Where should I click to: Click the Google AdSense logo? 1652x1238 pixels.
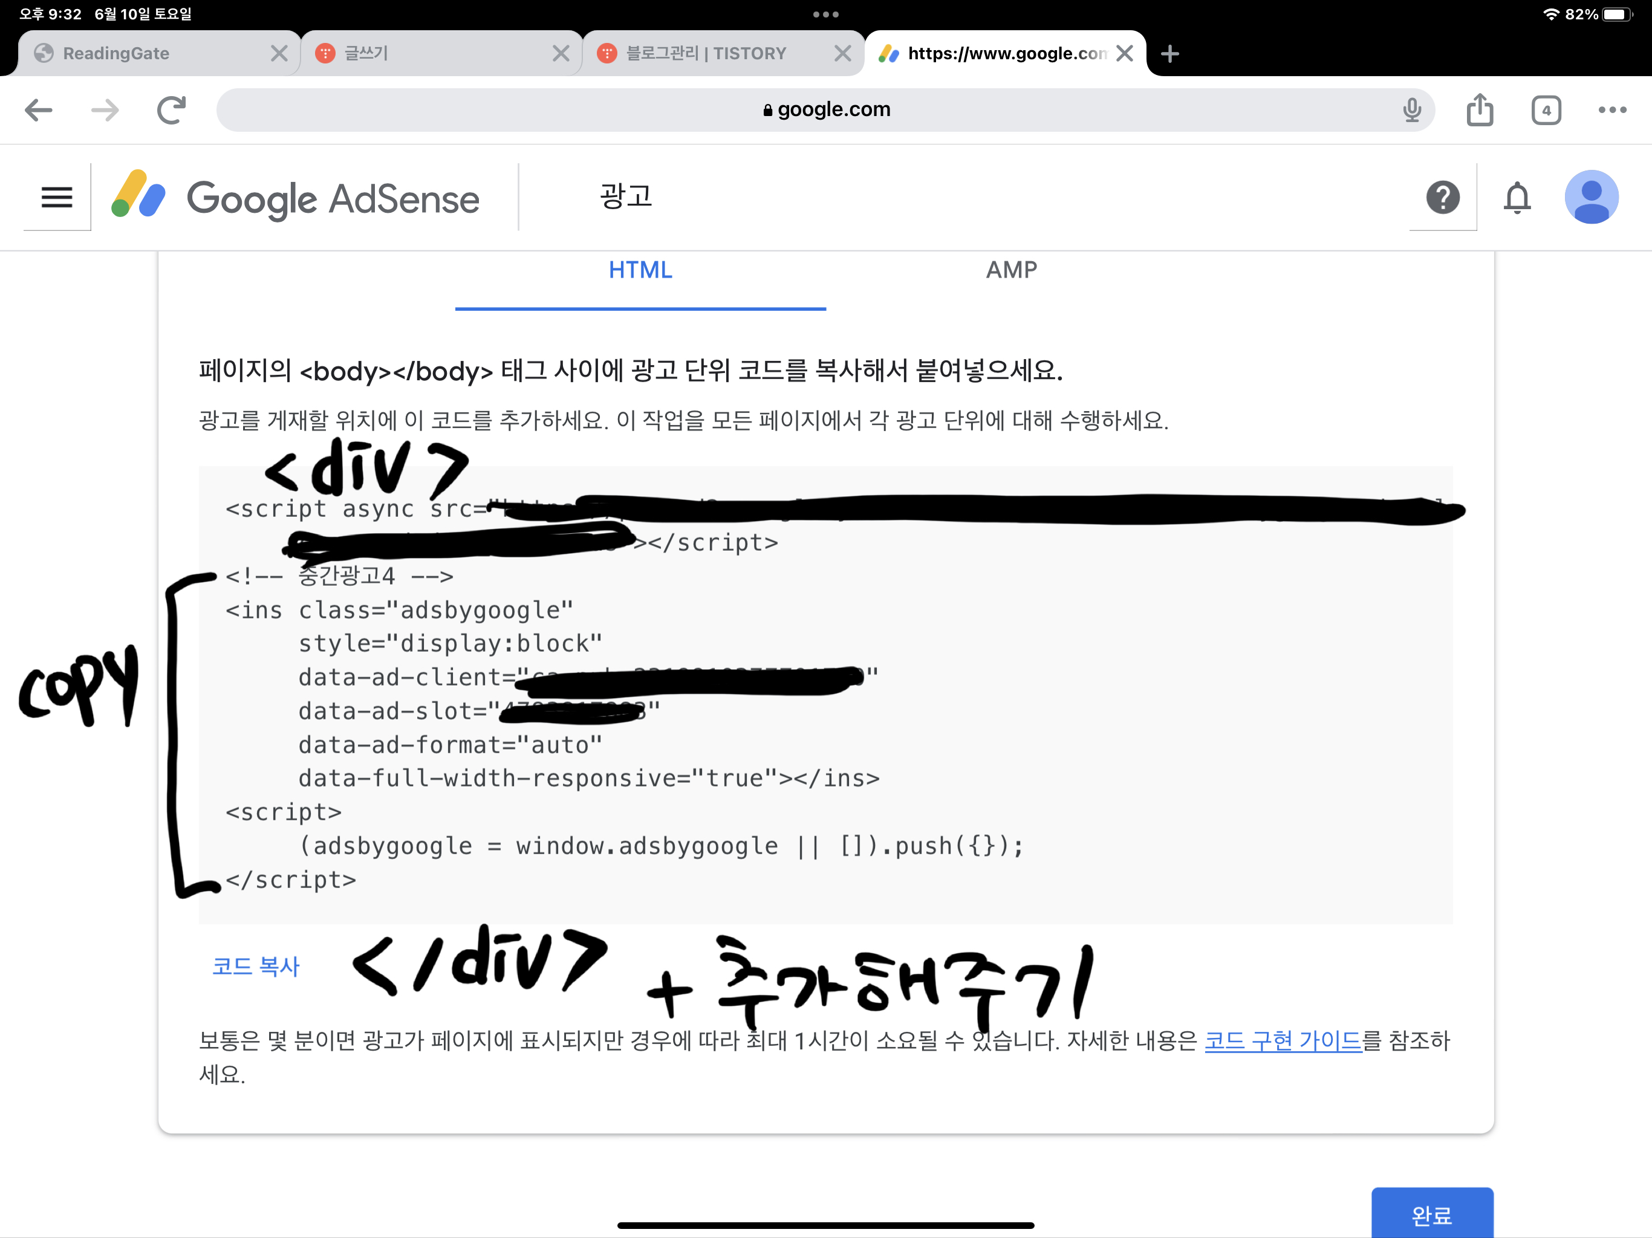pyautogui.click(x=296, y=199)
